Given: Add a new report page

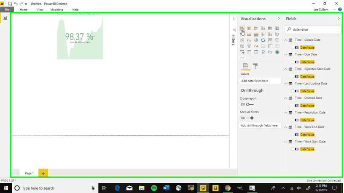Looking at the screenshot, I should coord(43,173).
